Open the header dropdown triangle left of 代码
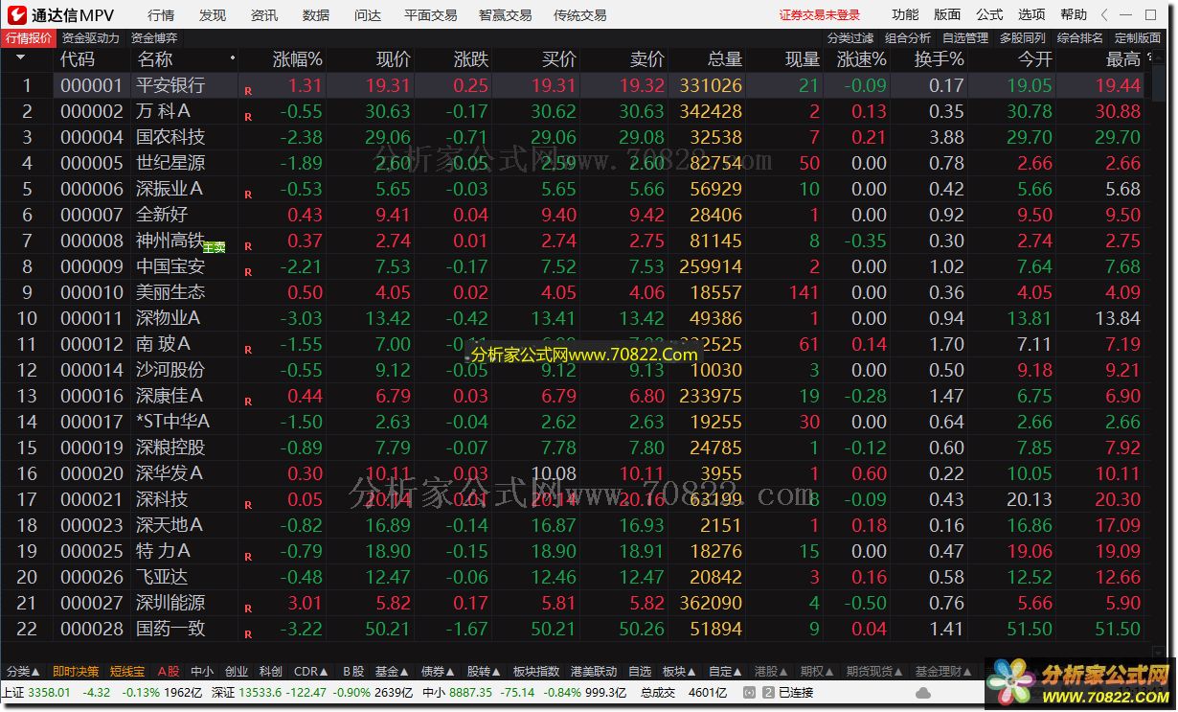The height and width of the screenshot is (712, 1178). tap(21, 58)
